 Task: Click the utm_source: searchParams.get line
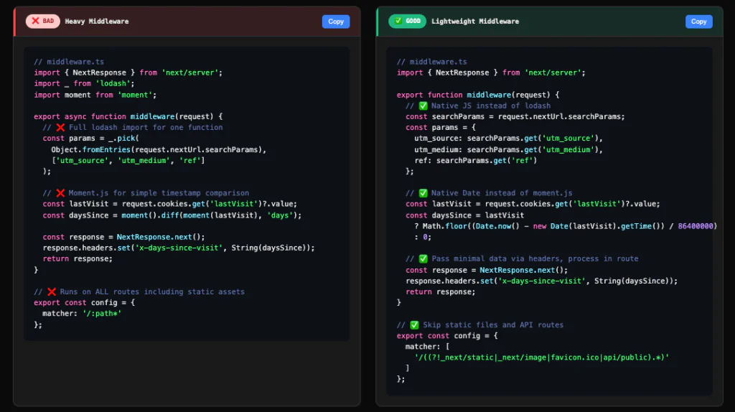pos(508,139)
